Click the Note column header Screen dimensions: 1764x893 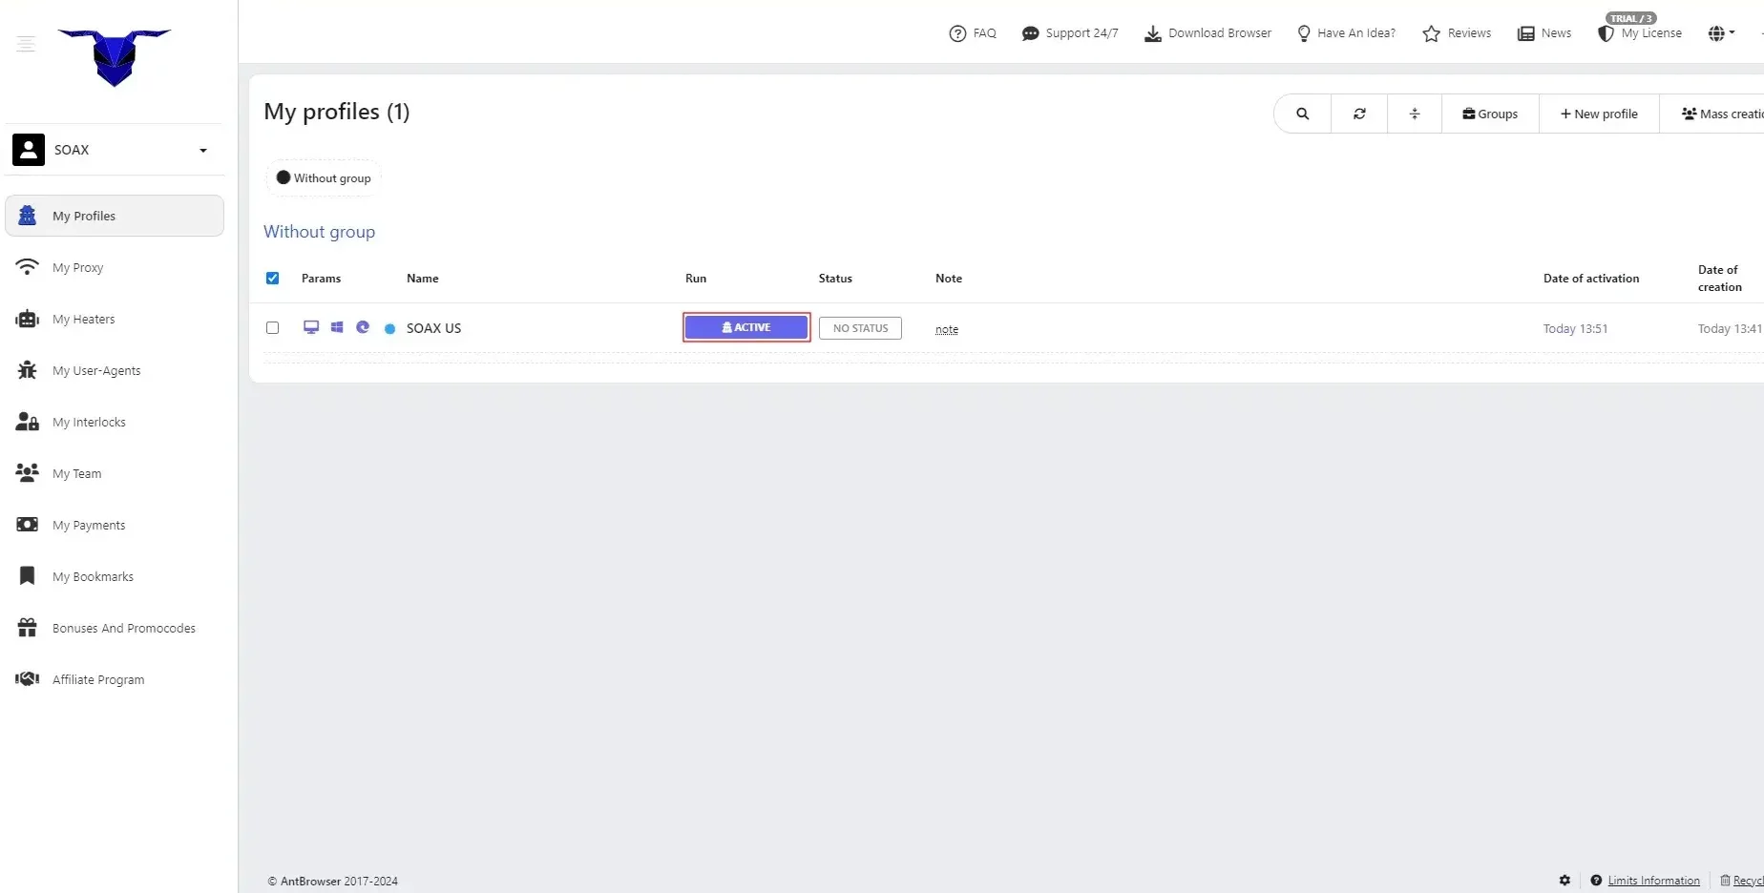(949, 279)
